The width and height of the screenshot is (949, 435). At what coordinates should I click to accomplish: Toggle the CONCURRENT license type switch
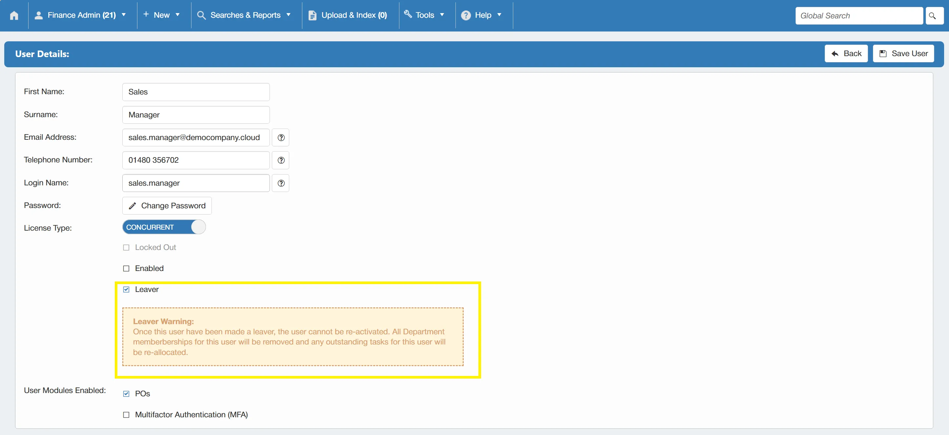pos(164,227)
